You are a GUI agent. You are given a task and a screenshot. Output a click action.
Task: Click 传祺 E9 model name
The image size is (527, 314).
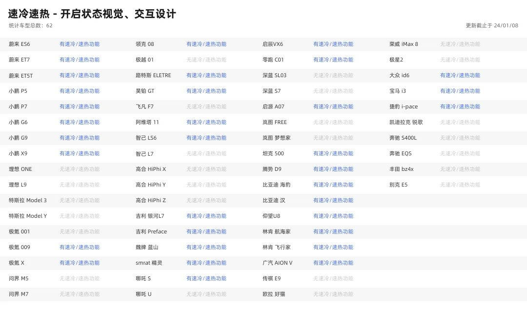[x=272, y=279]
